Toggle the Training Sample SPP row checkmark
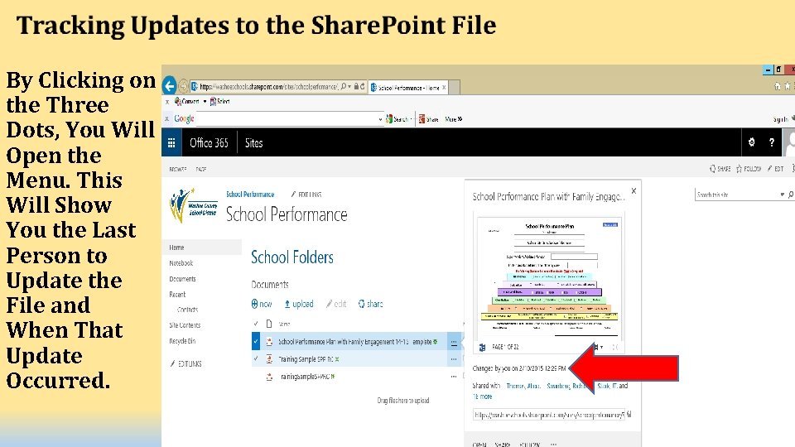Viewport: 795px width, 447px height. [x=256, y=358]
